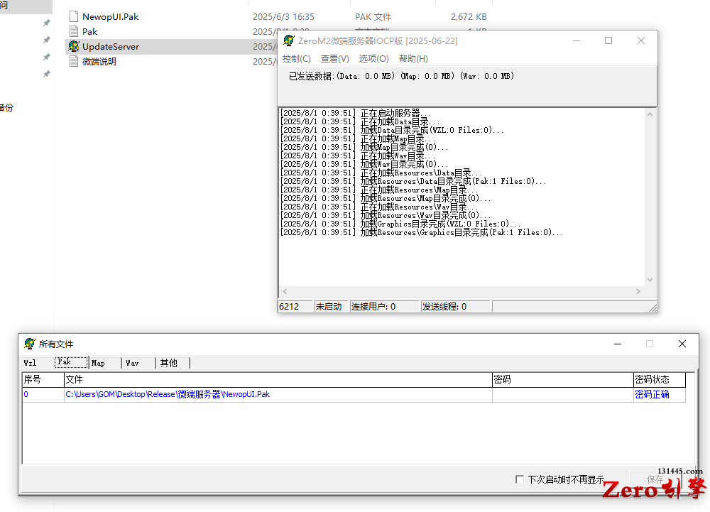Click the 密码状态 column header
Viewport: 710px width, 512px height.
[x=660, y=380]
